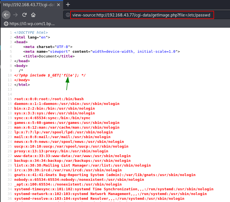
Task: Click the systemd-network passwd entry
Action: click(x=111, y=194)
